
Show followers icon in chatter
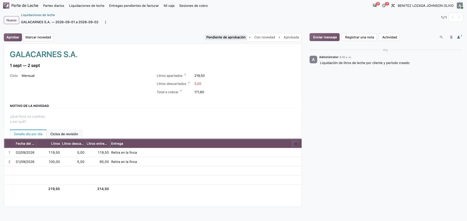click(x=459, y=37)
